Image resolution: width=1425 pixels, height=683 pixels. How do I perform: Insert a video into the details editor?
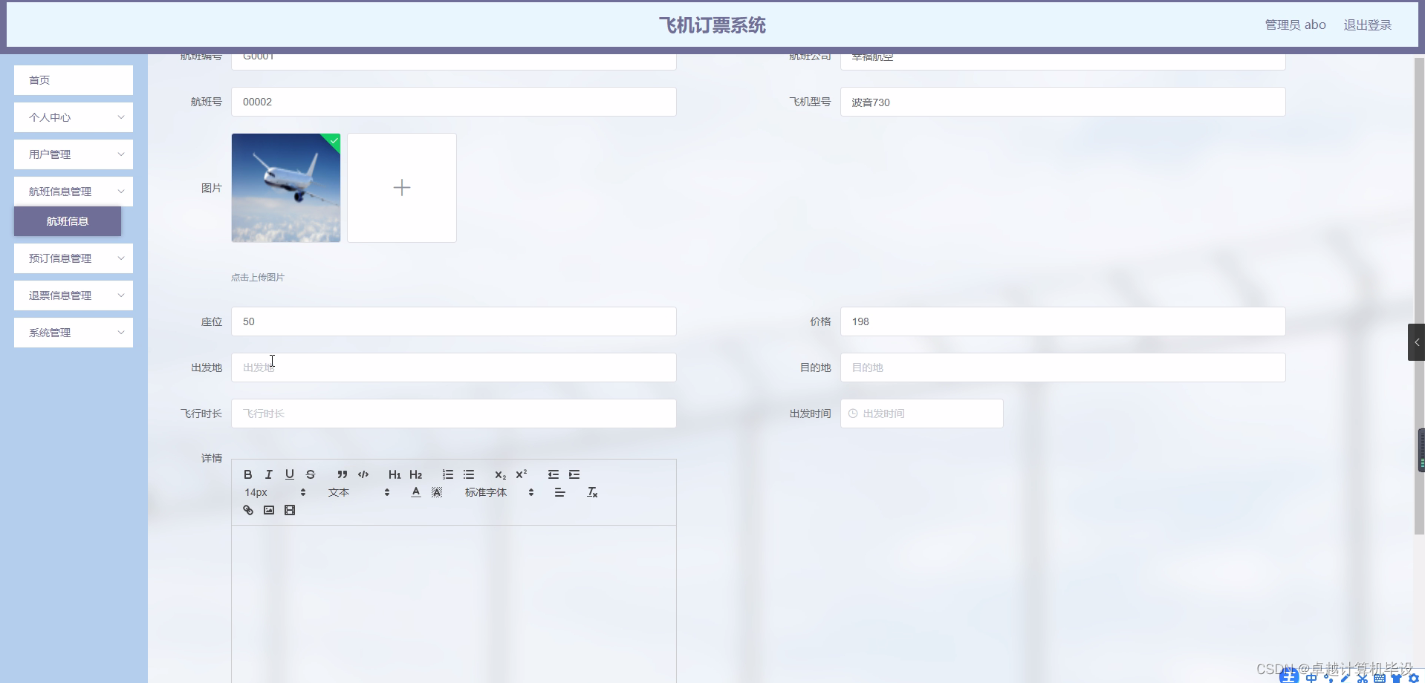[290, 510]
